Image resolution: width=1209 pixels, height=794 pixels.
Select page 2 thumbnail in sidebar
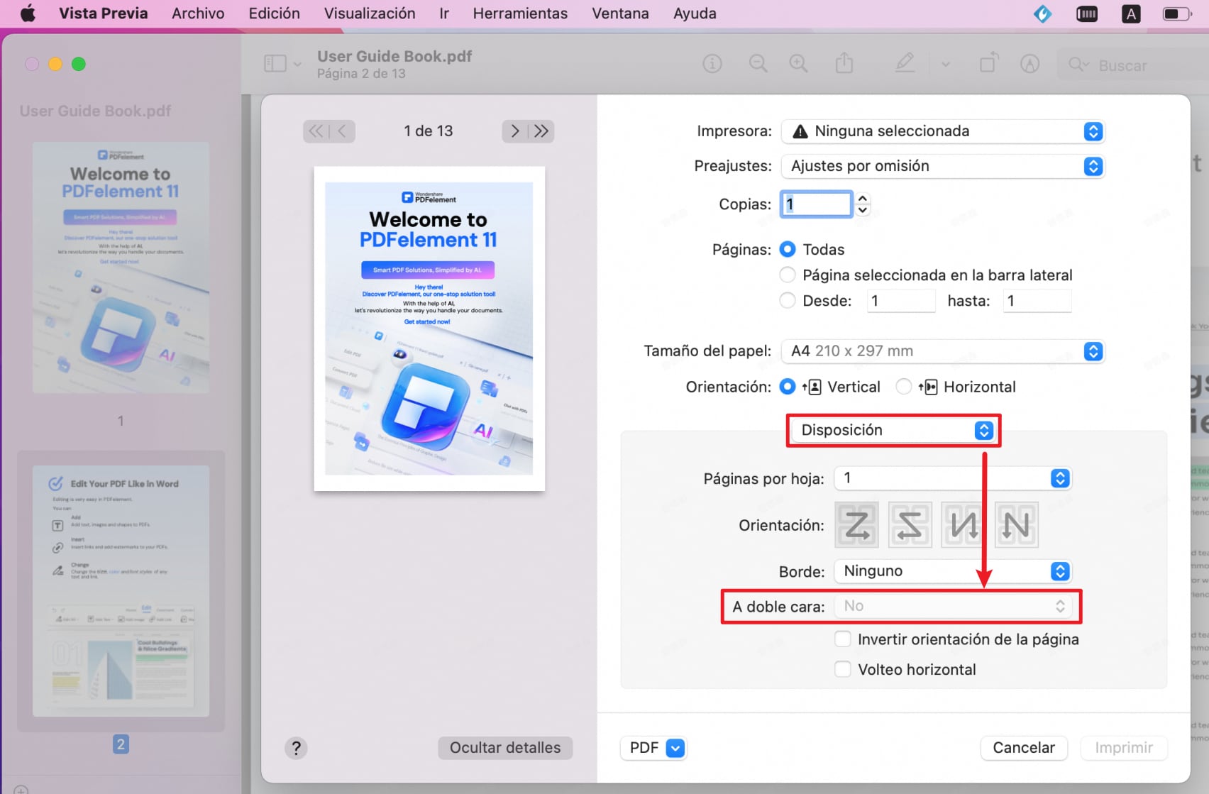click(x=121, y=591)
